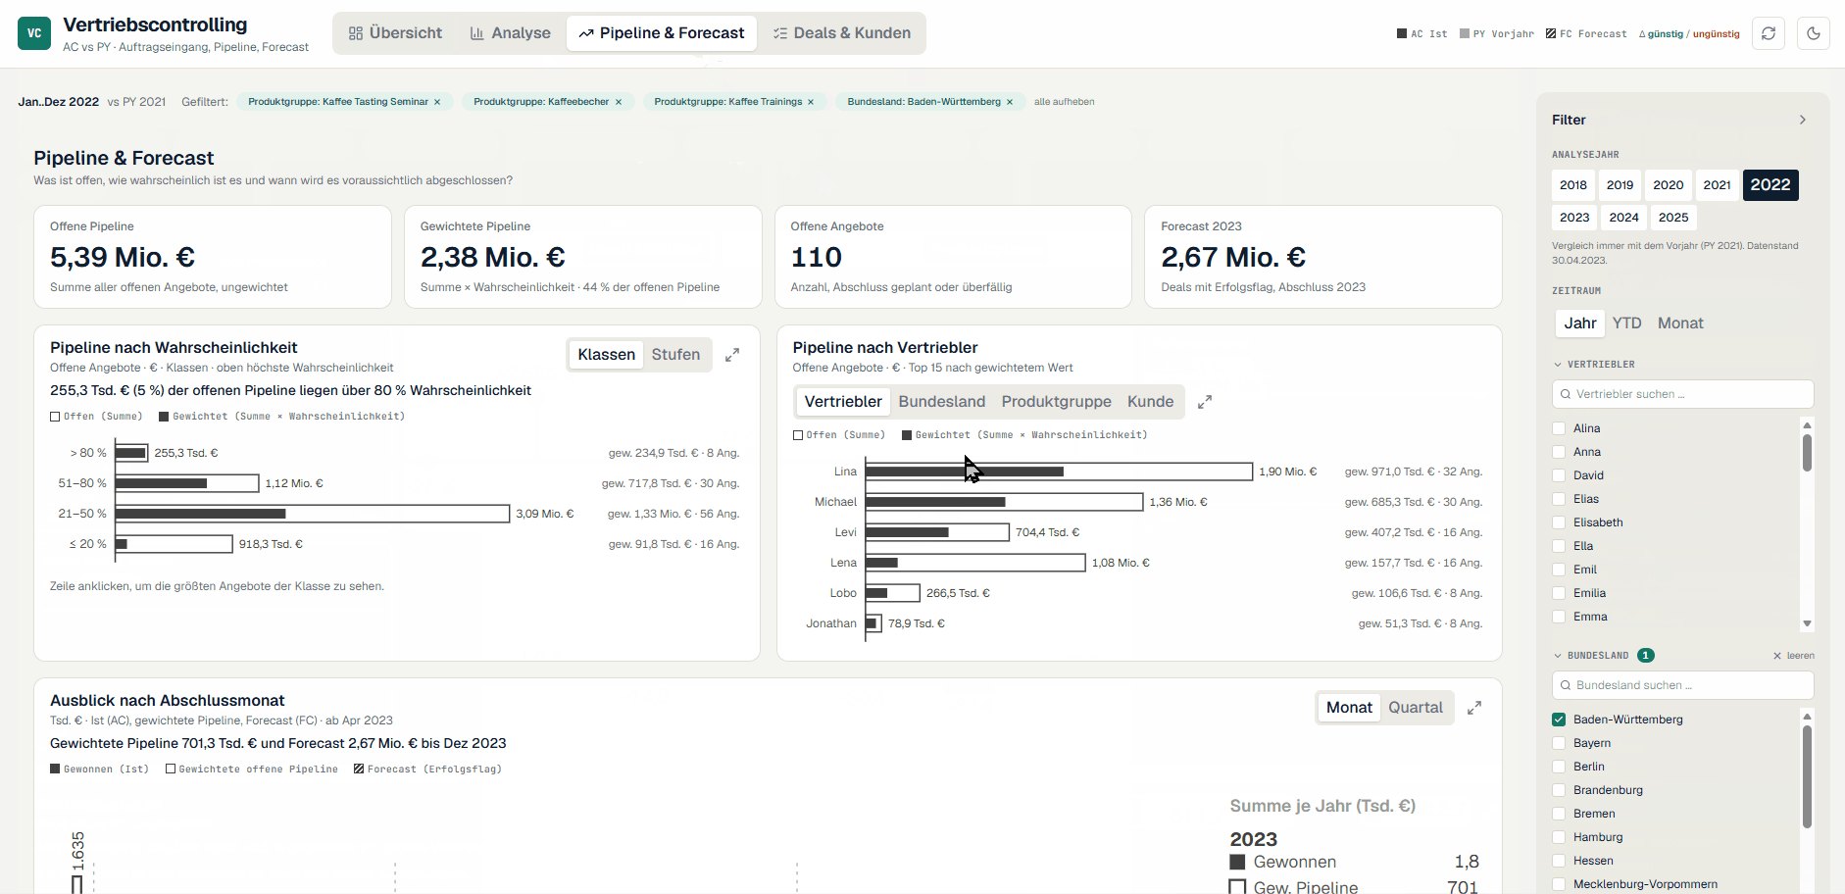1845x894 pixels.
Task: Focus the Vertriebler suchen field
Action: [x=1682, y=394]
